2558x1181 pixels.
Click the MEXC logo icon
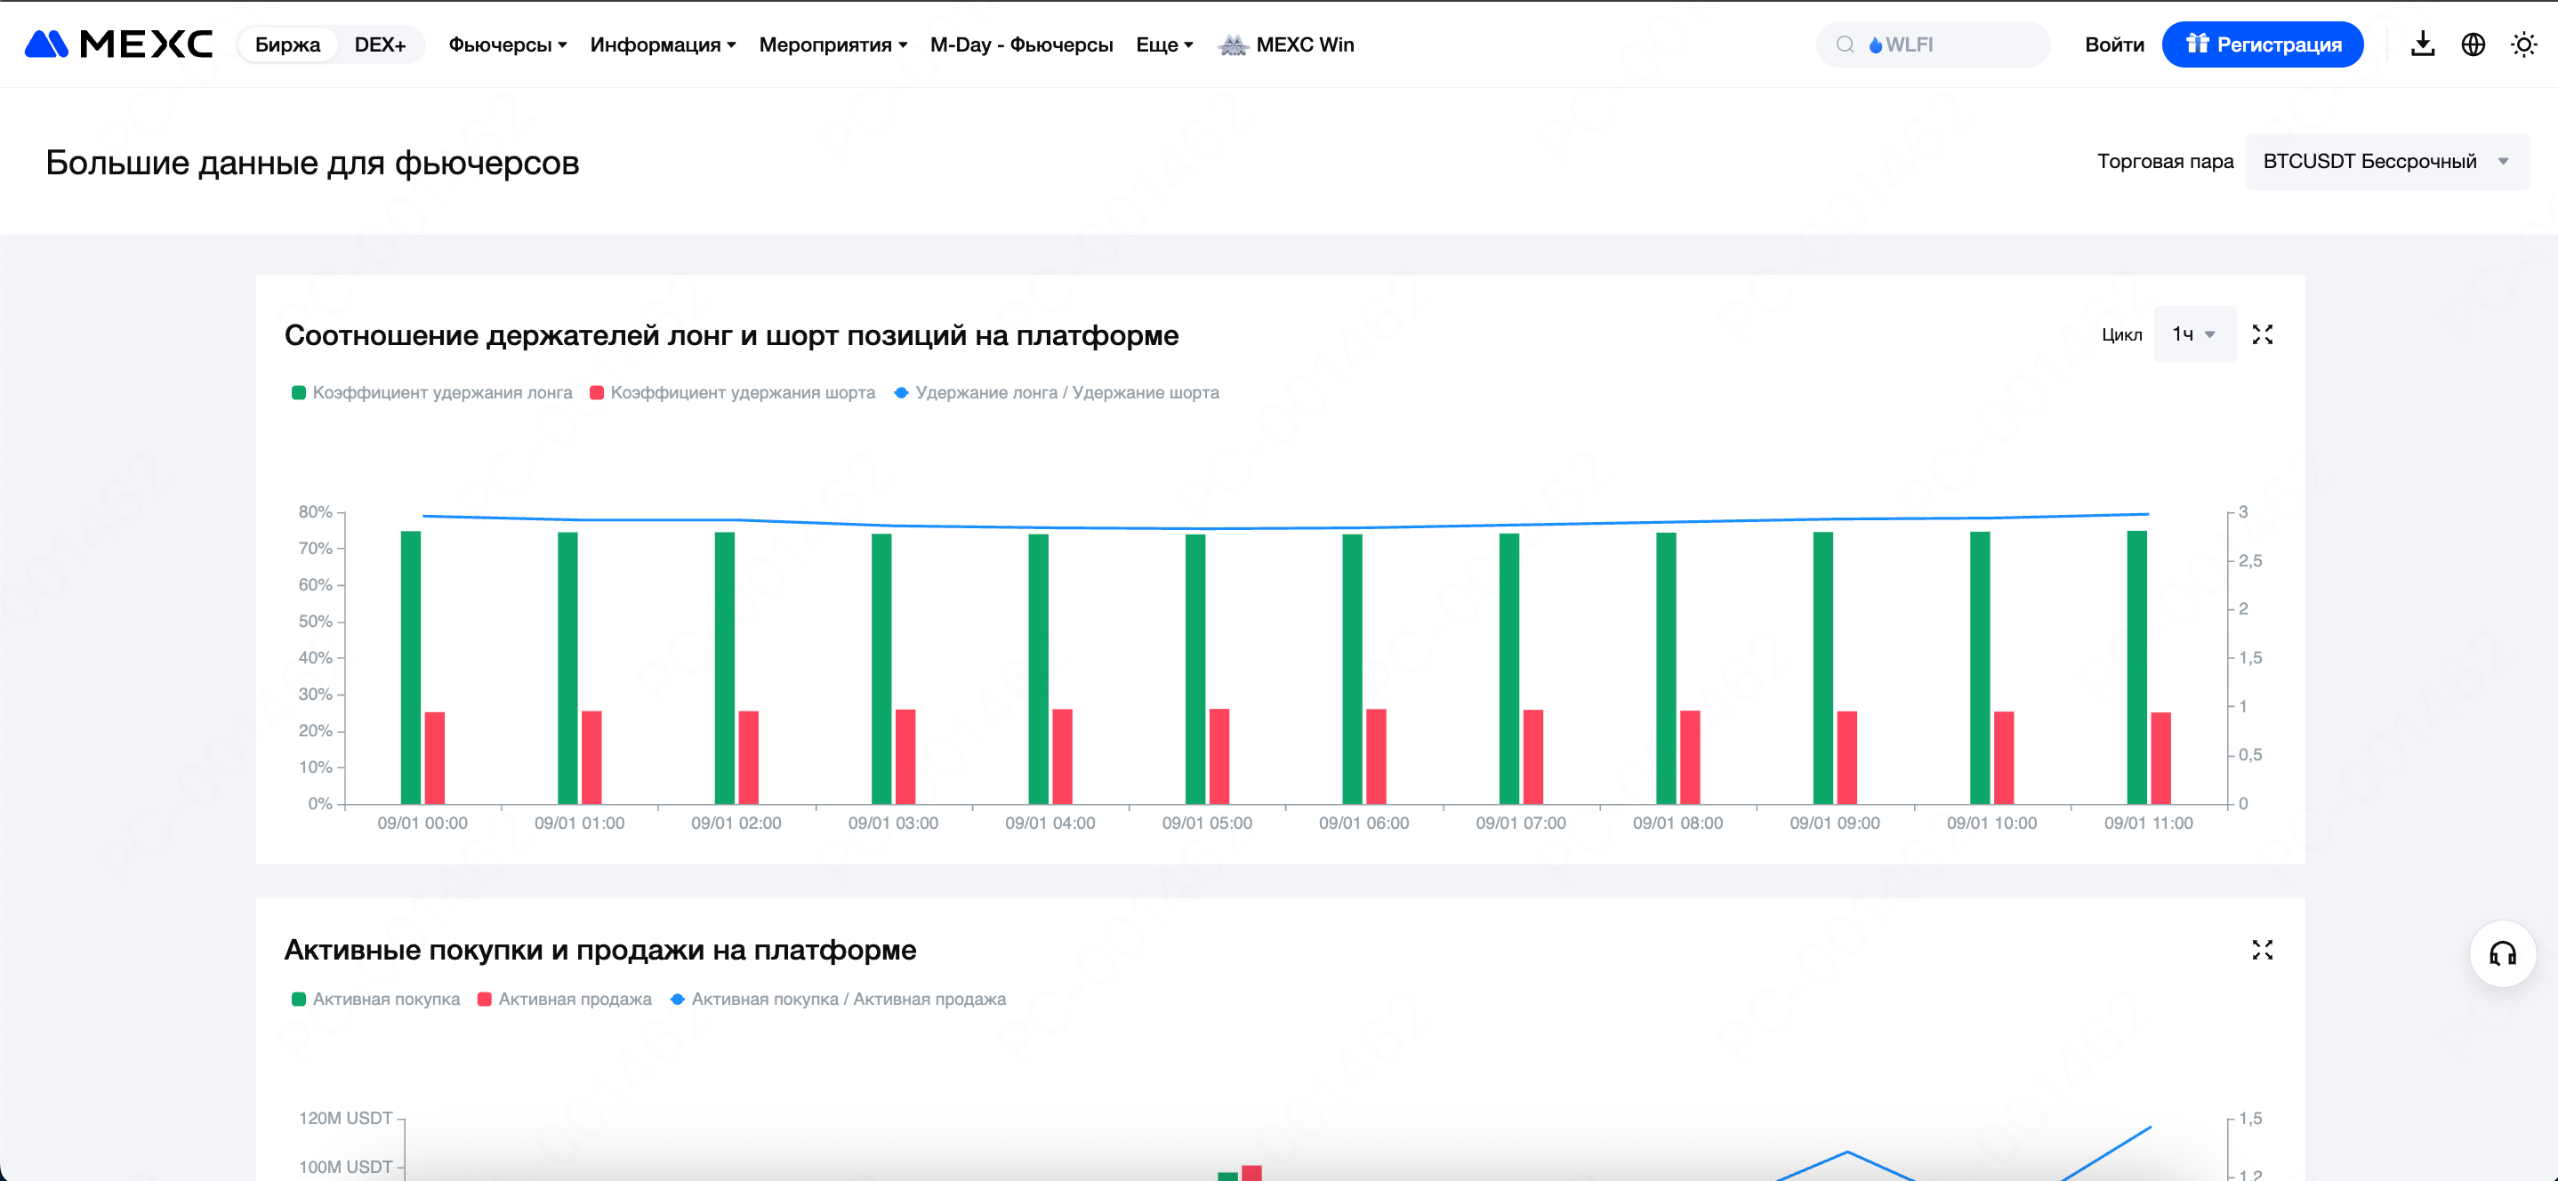(x=46, y=44)
